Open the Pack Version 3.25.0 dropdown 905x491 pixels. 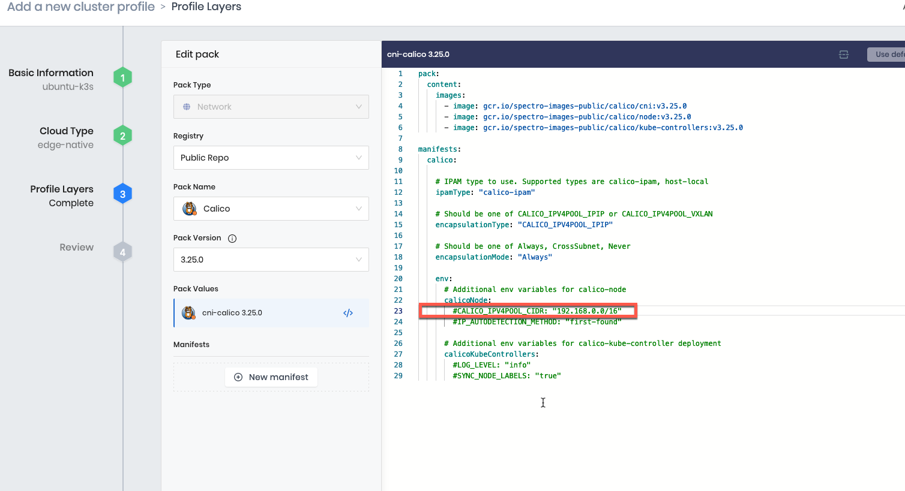[x=271, y=260]
